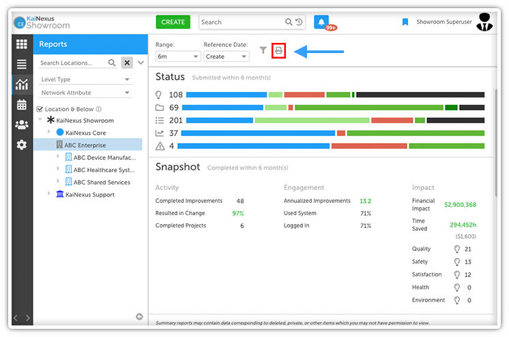The height and width of the screenshot is (337, 509).
Task: Click the Location & Below info icon
Action: coord(99,109)
